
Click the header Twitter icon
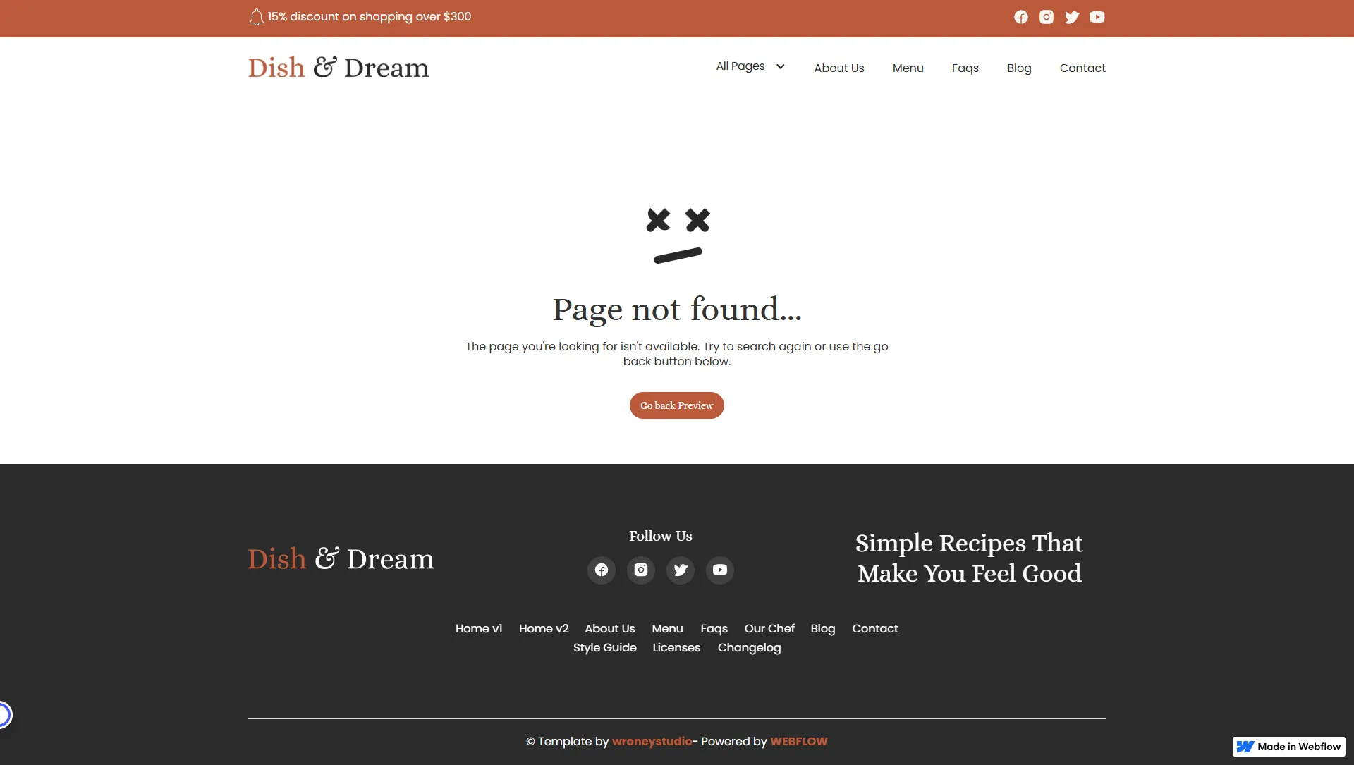[x=1072, y=17]
